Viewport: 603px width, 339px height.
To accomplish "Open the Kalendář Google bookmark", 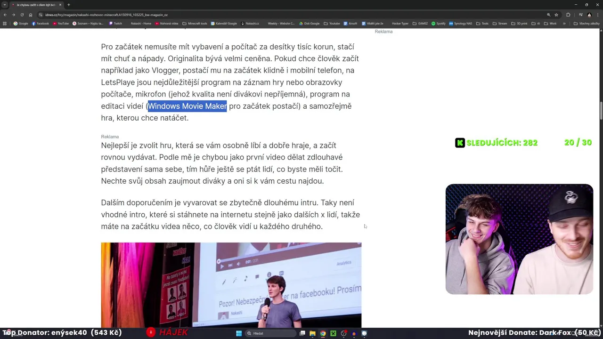I will 224,24.
